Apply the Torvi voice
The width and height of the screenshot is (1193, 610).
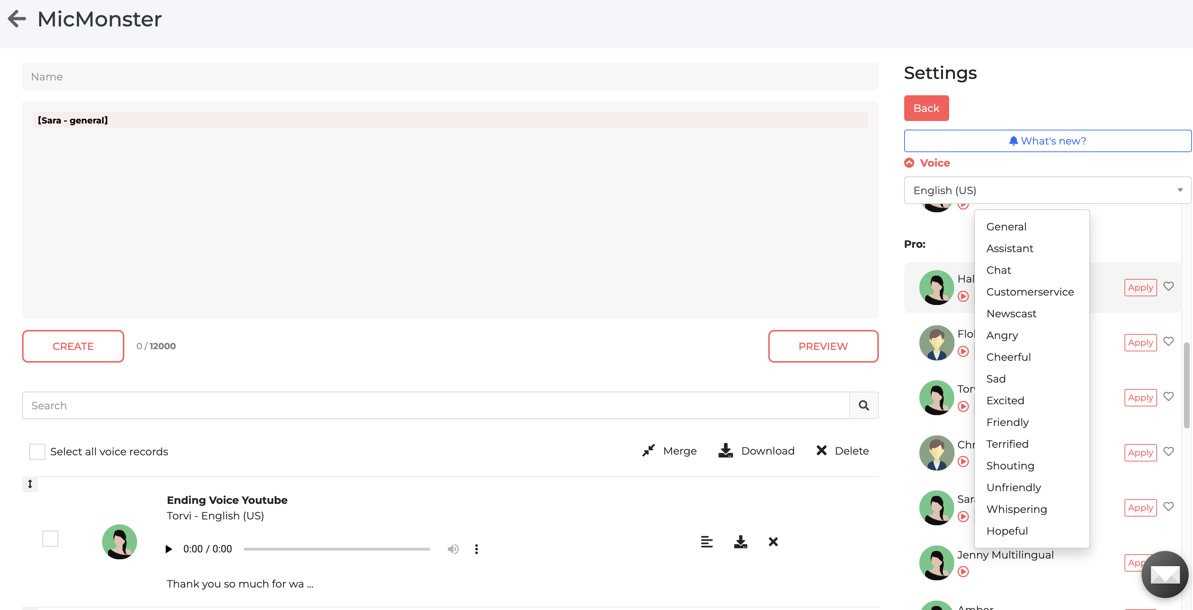coord(1140,398)
